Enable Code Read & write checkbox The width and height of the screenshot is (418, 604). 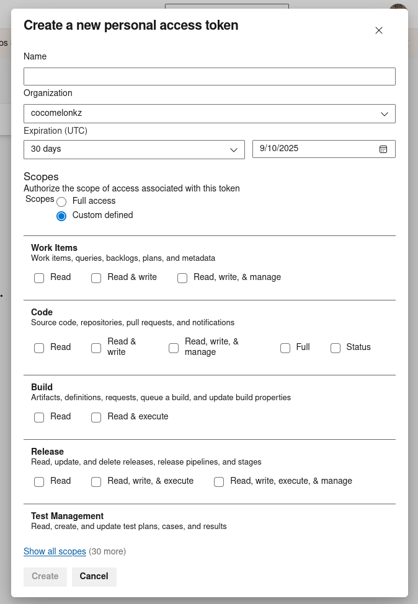click(x=96, y=348)
